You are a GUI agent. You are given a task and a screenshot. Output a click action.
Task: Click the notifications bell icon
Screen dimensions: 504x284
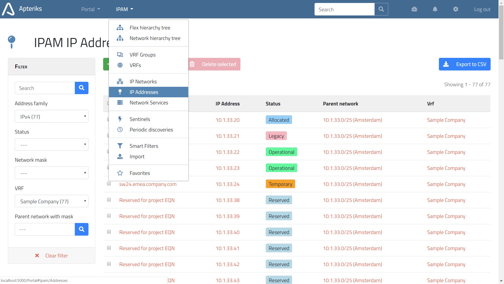pos(435,9)
